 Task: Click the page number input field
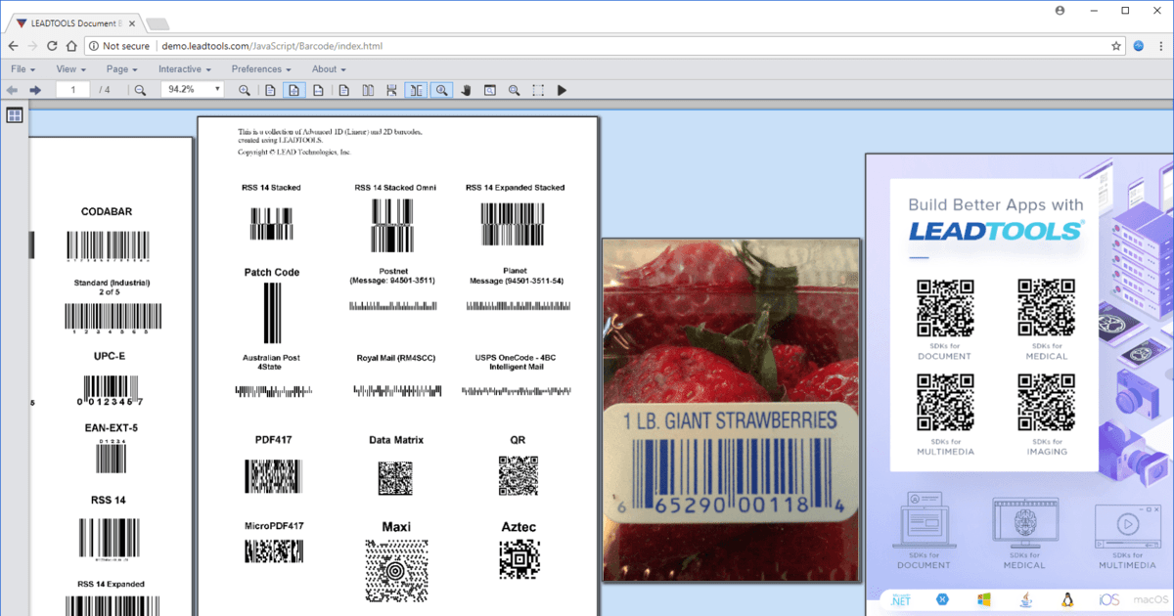coord(72,90)
